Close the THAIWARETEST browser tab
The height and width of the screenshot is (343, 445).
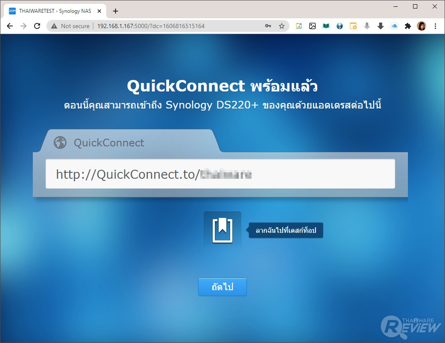point(99,11)
